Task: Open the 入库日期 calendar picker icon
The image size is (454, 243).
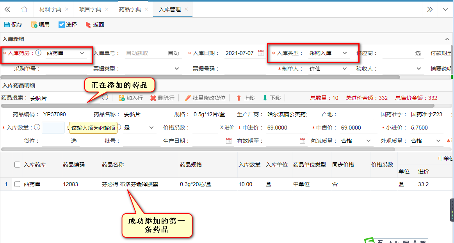Action: tap(261, 53)
